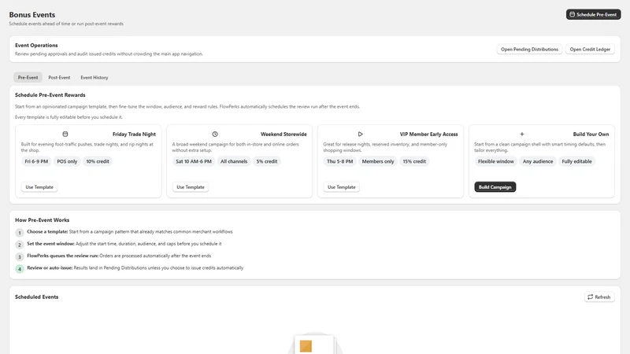Click the Build Campaign button
The width and height of the screenshot is (630, 354).
[x=495, y=187]
